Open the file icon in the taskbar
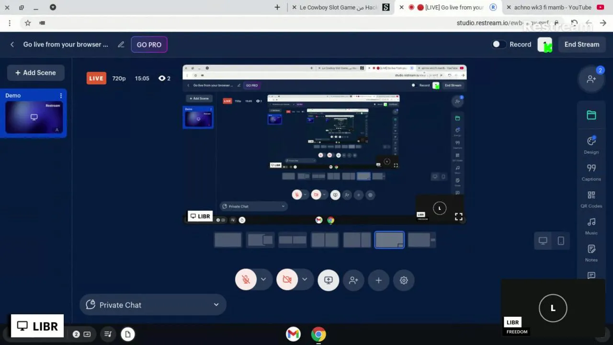 coord(127,334)
